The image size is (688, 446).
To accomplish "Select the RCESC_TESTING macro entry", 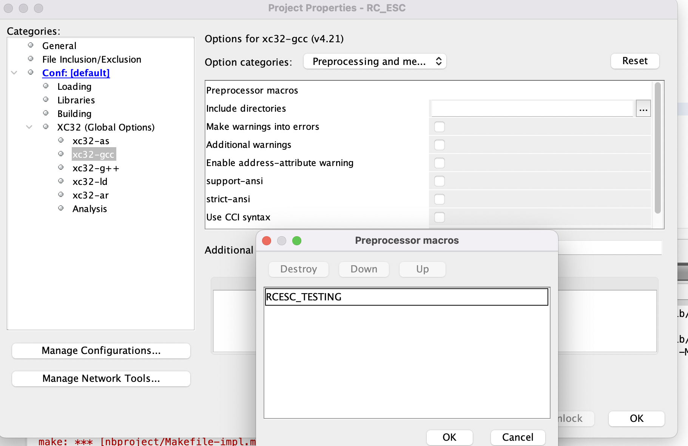I will (407, 297).
